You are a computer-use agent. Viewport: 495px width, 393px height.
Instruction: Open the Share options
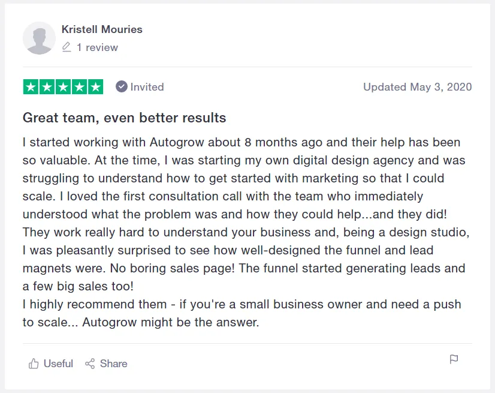point(107,363)
